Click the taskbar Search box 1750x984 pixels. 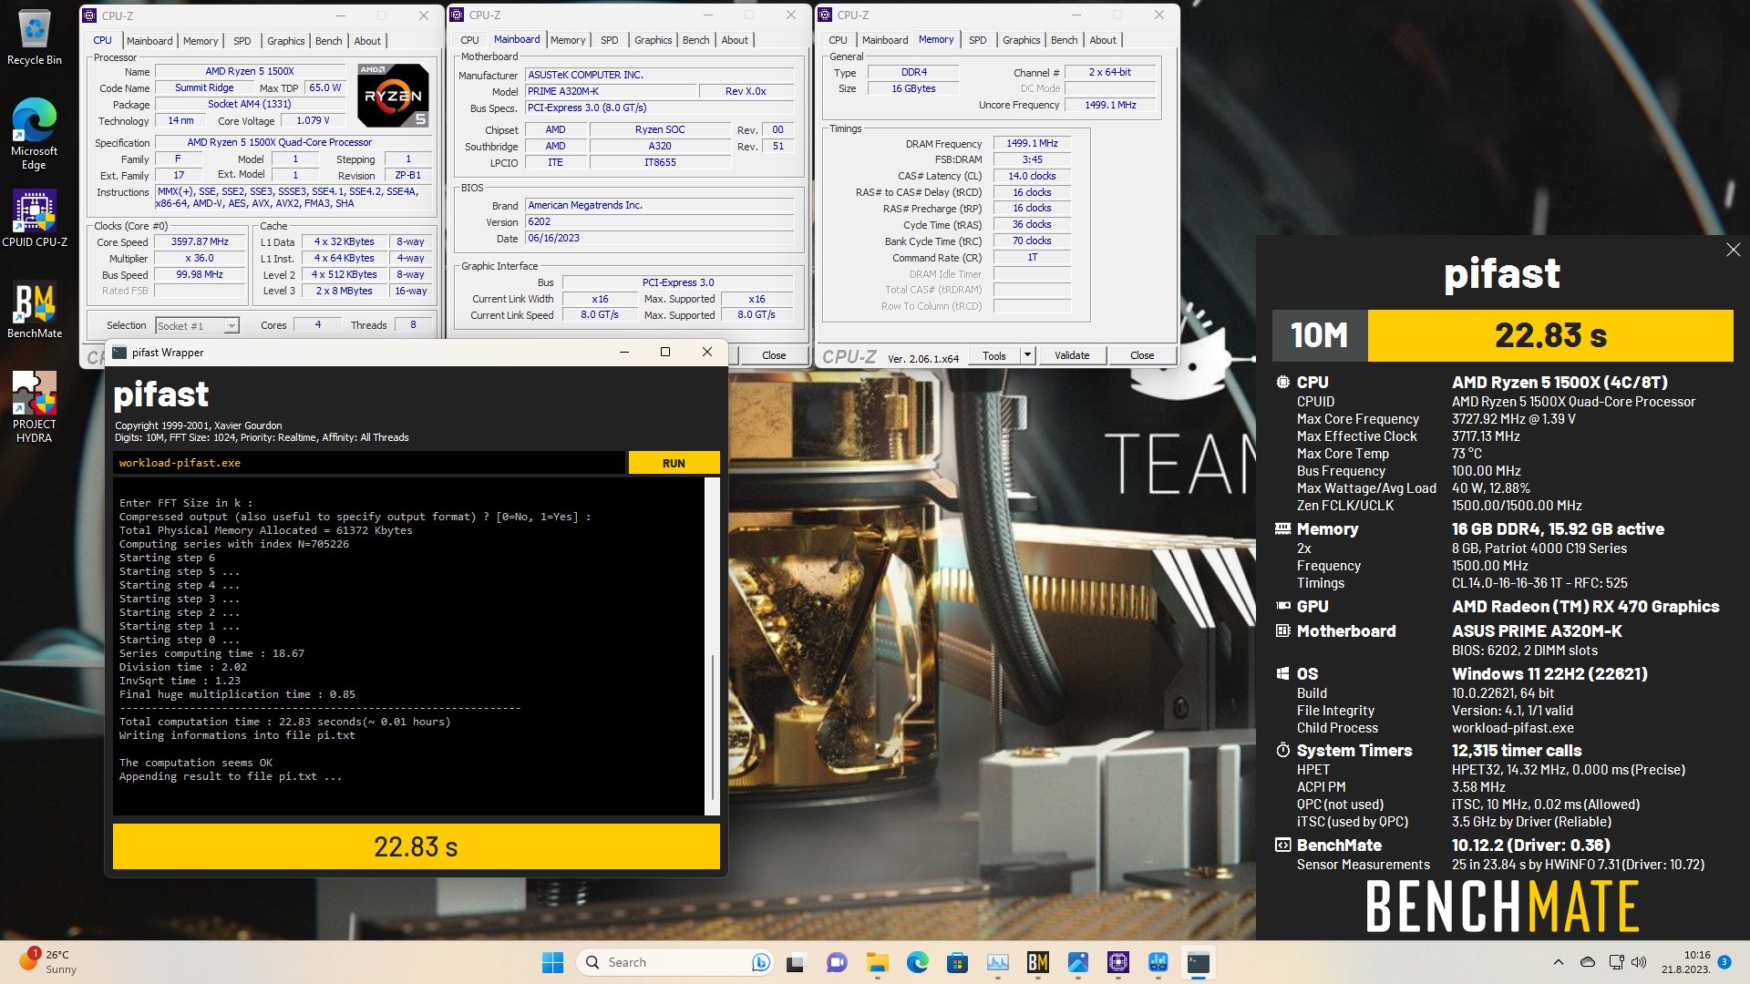coord(674,962)
